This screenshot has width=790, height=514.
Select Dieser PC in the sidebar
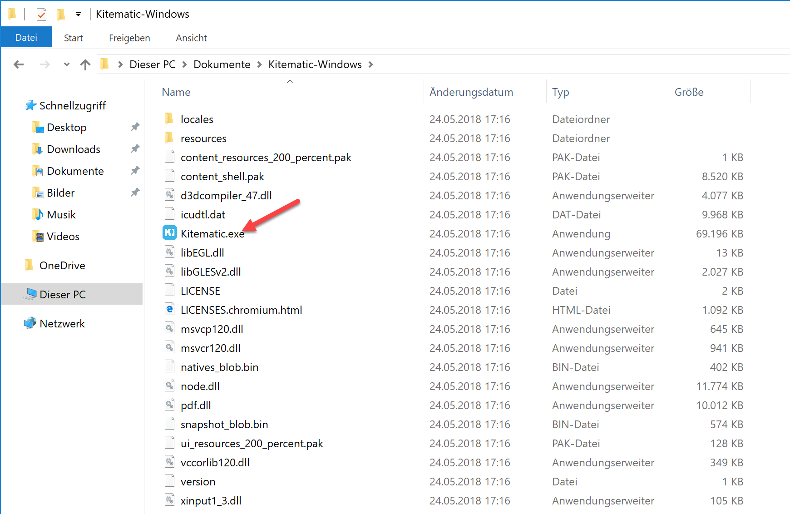(63, 294)
